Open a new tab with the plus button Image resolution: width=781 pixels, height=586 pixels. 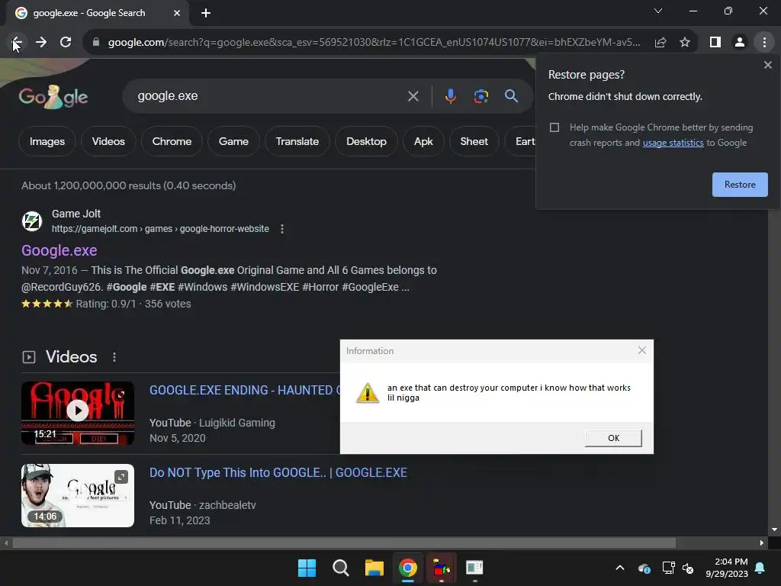click(206, 14)
